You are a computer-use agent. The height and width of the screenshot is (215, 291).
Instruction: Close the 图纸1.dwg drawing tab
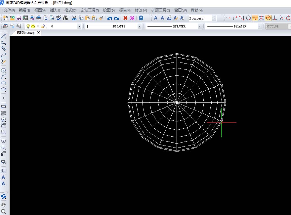pos(38,33)
